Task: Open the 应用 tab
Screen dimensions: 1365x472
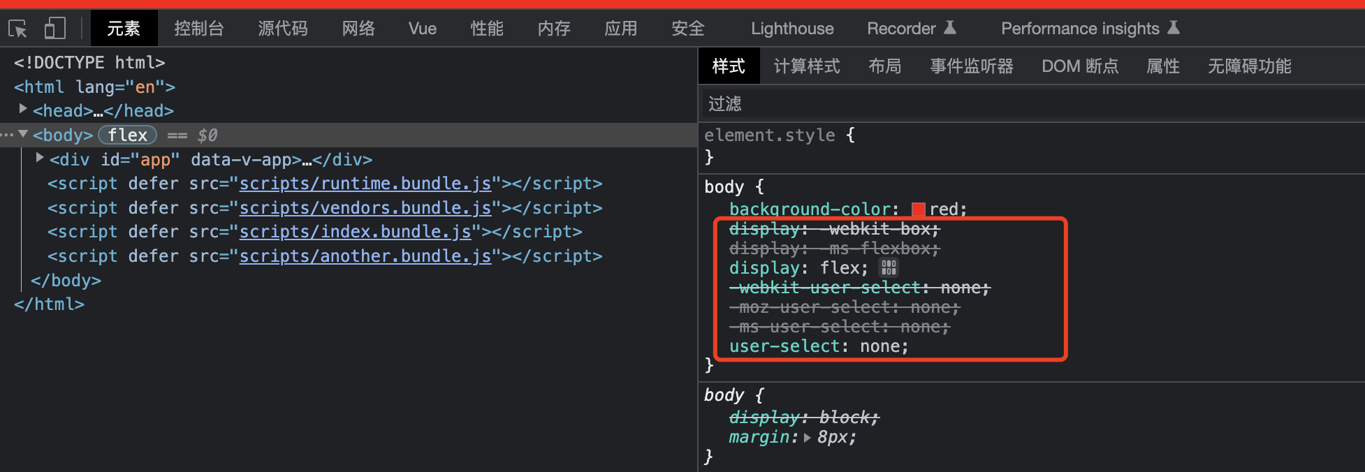Action: click(x=621, y=29)
